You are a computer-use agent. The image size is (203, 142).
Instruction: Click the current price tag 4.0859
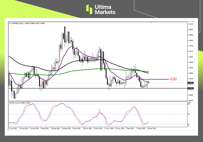coord(190,83)
